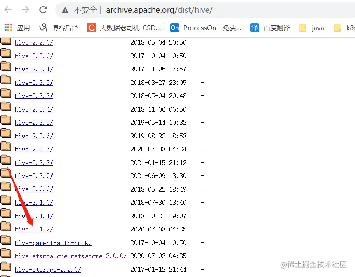
Task: Open the 应用 apps grid bookmark
Action: pos(18,28)
